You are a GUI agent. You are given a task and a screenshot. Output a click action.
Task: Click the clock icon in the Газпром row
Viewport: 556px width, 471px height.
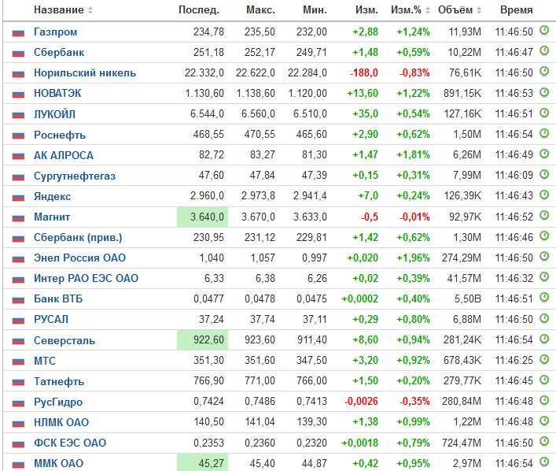click(x=544, y=30)
